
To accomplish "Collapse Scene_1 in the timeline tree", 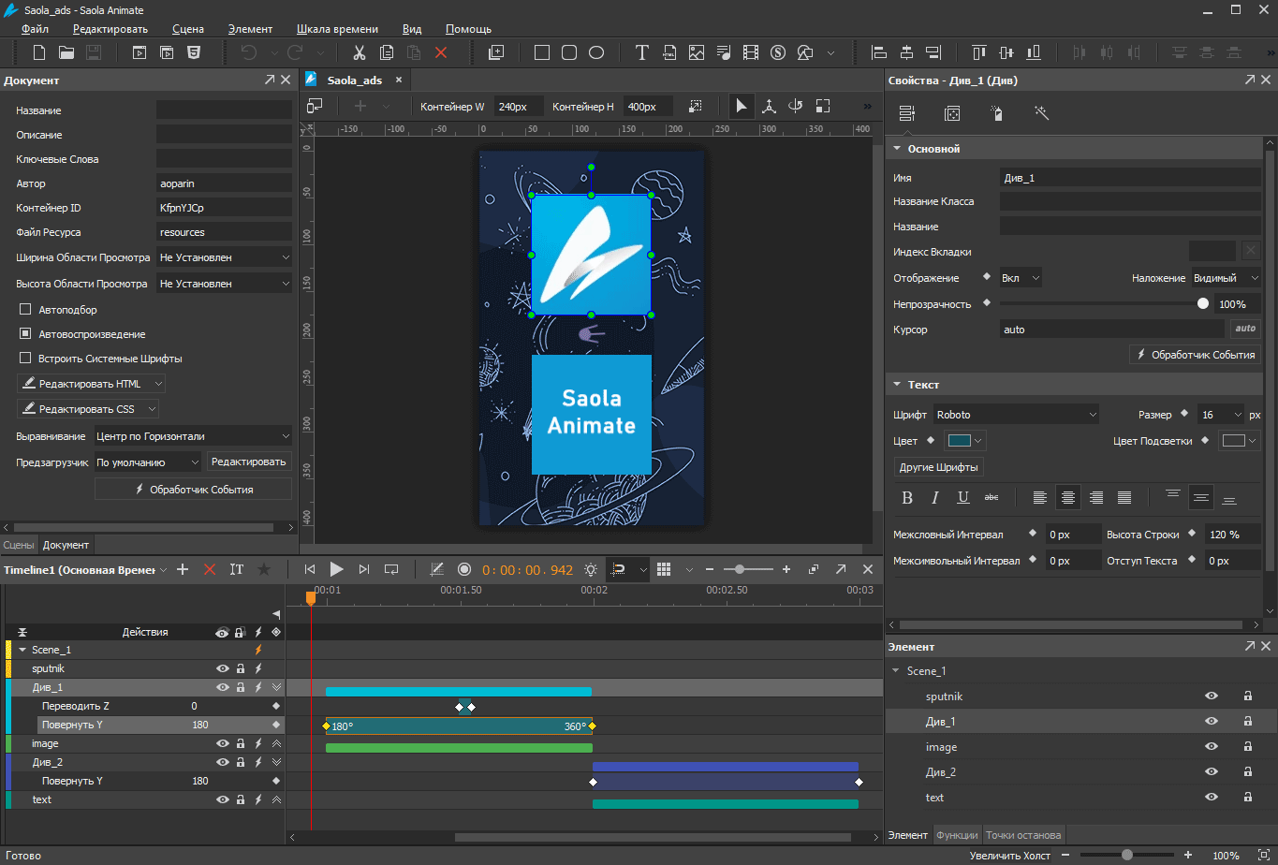I will click(22, 650).
